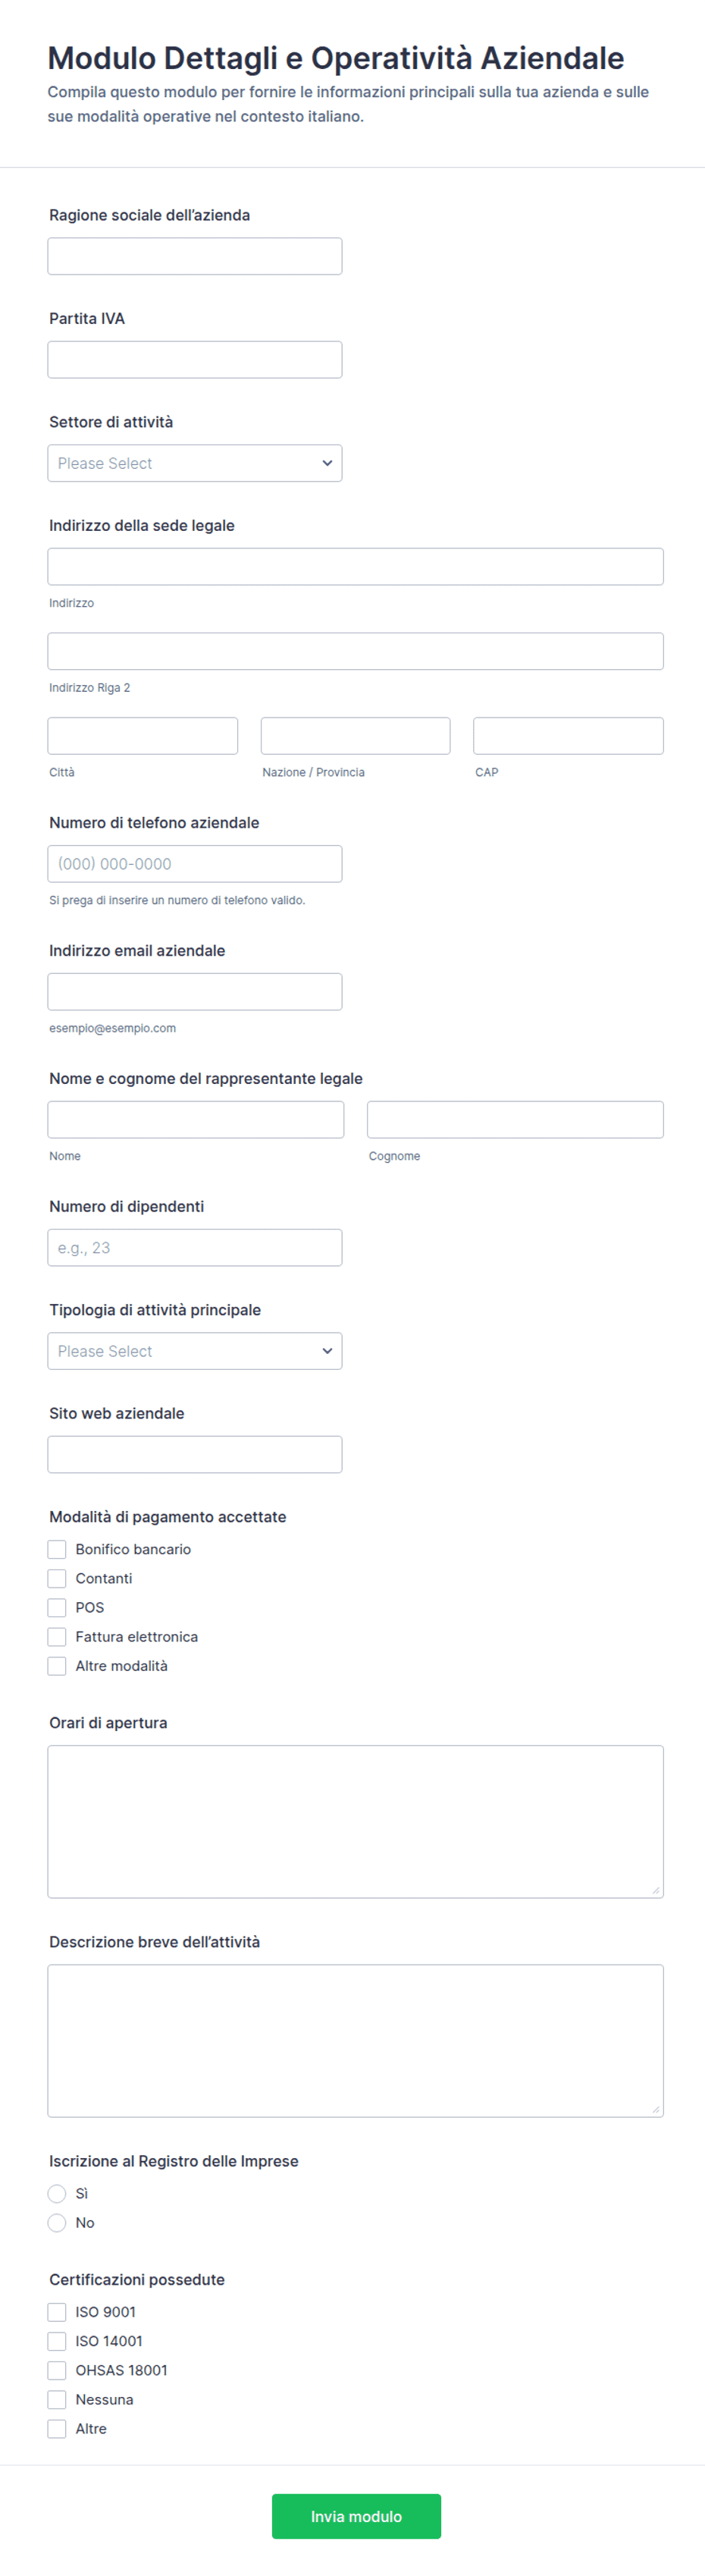Expand the Tipologia di attività principale dropdown
This screenshot has width=705, height=2576.
coord(195,1351)
